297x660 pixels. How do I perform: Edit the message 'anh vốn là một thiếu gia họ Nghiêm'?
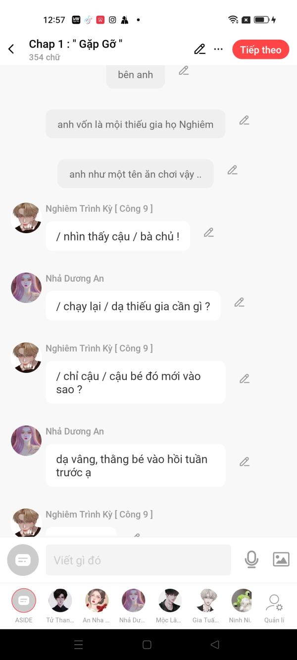(244, 120)
